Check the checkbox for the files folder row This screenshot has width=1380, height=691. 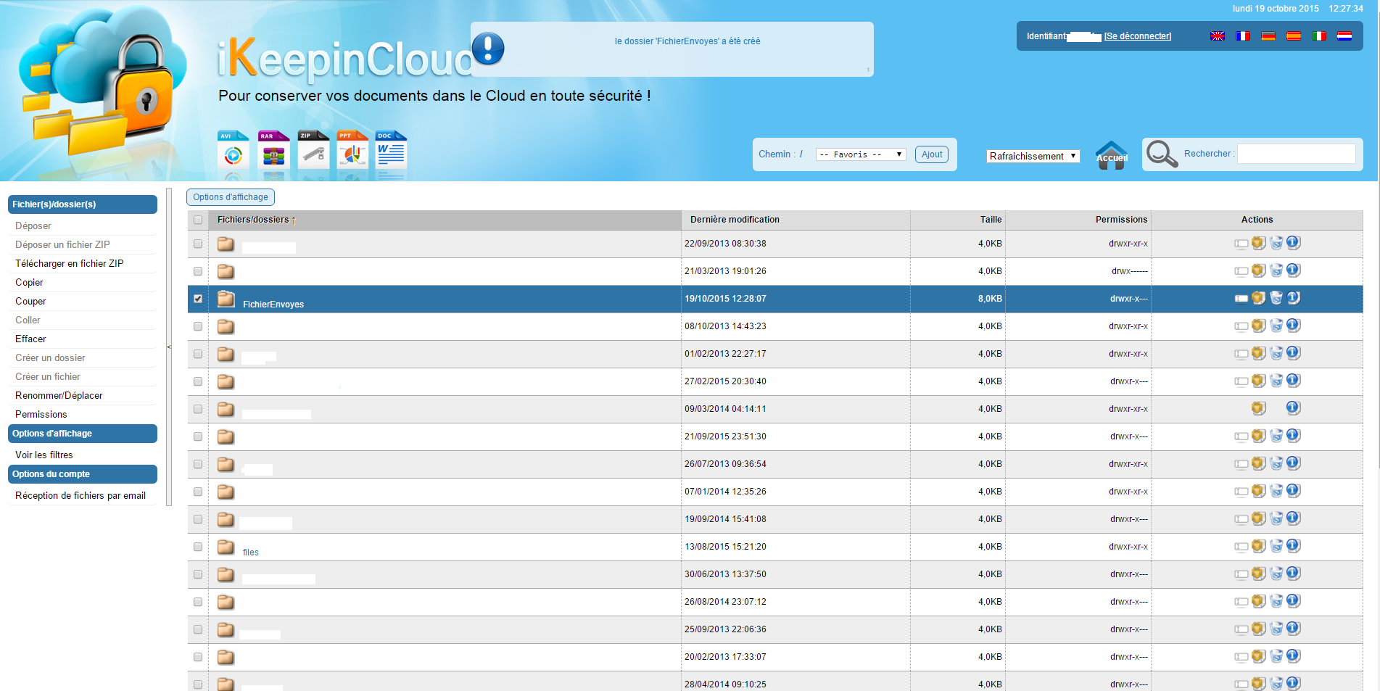pos(198,547)
